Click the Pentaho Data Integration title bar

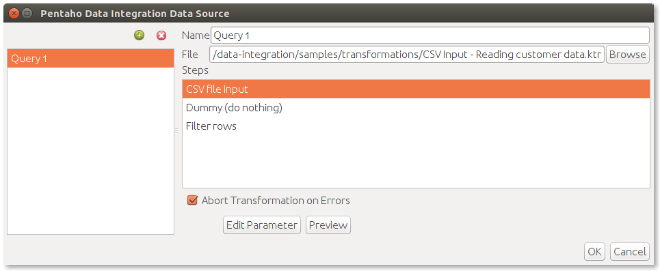coord(135,14)
